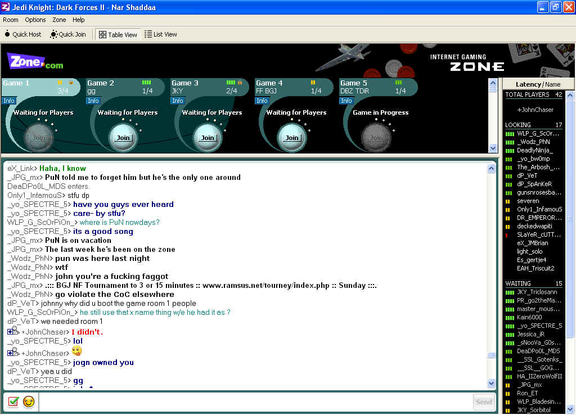The height and width of the screenshot is (415, 576).
Task: Select player dP_SpAnKeR in the list
Action: (534, 184)
